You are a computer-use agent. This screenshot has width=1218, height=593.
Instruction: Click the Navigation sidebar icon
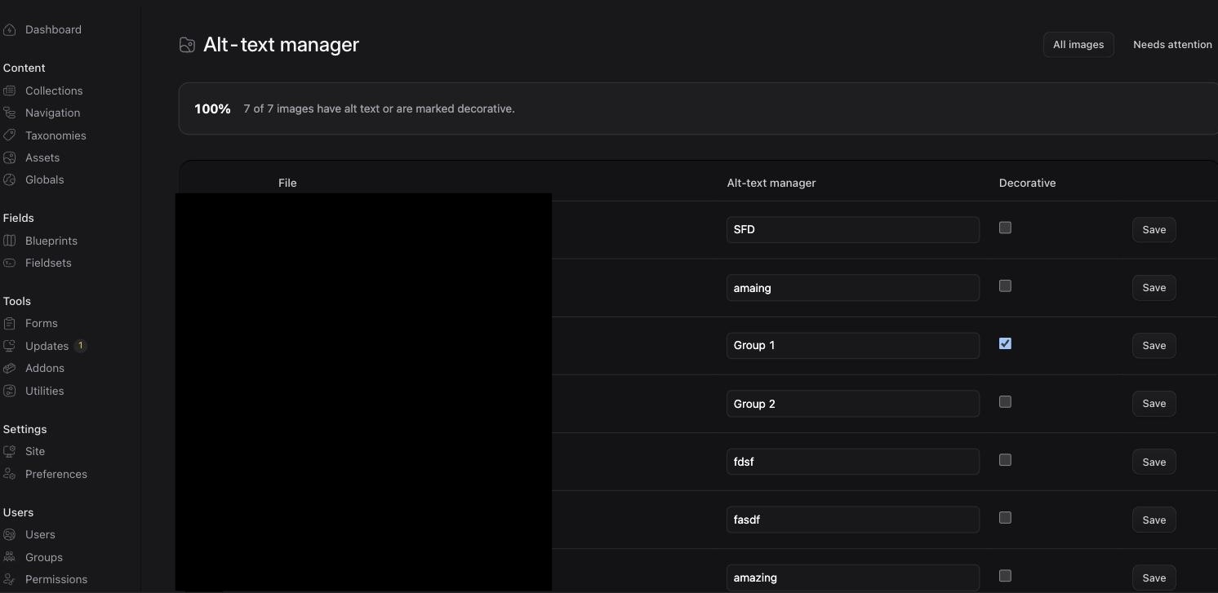[10, 113]
